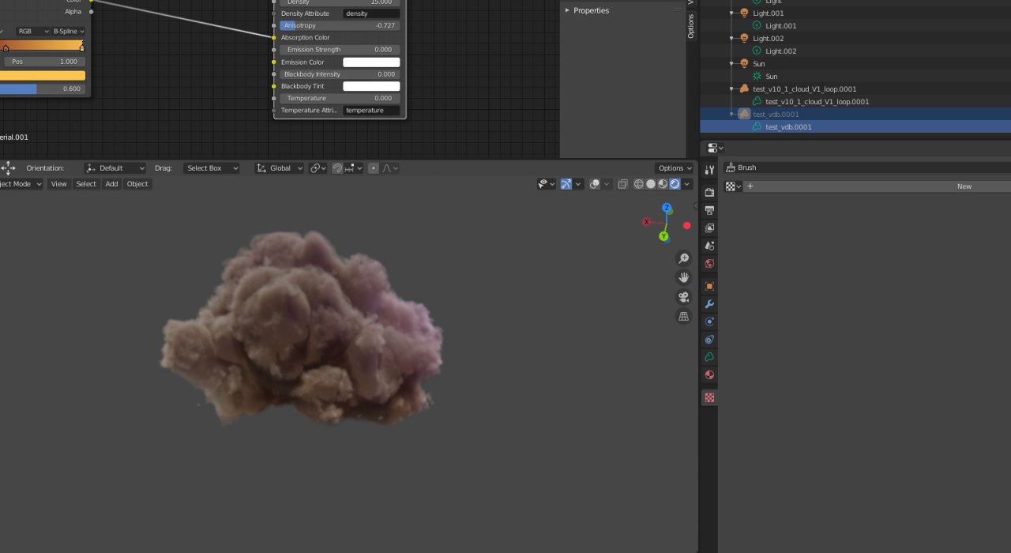Viewport: 1011px width, 553px height.
Task: Open the Select menu
Action: click(x=86, y=184)
